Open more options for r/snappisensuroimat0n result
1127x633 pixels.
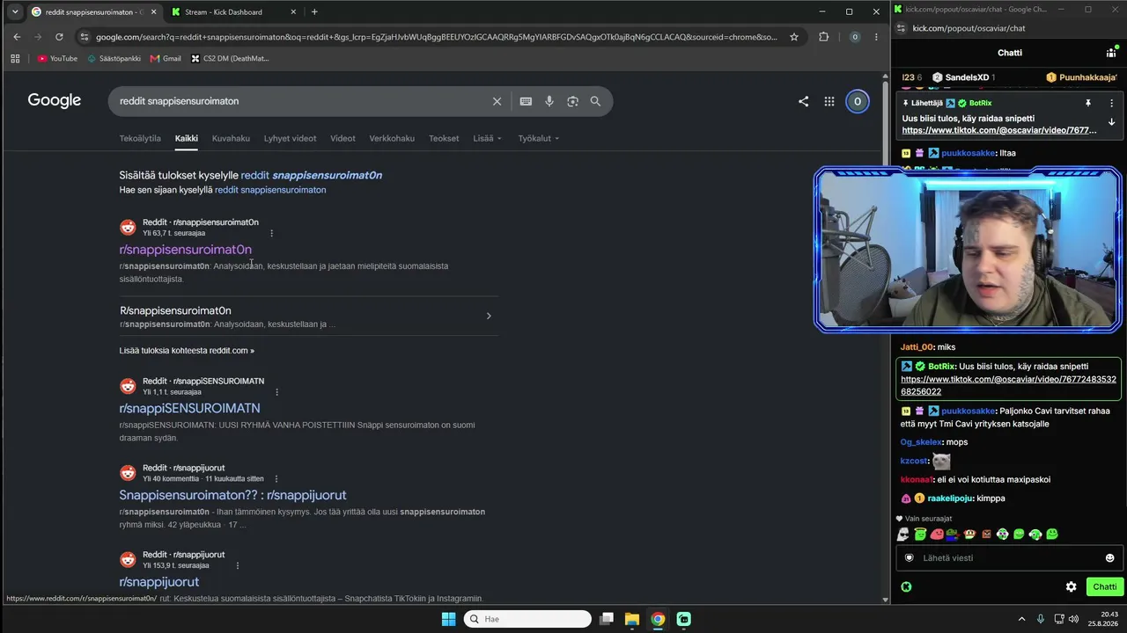click(x=271, y=233)
